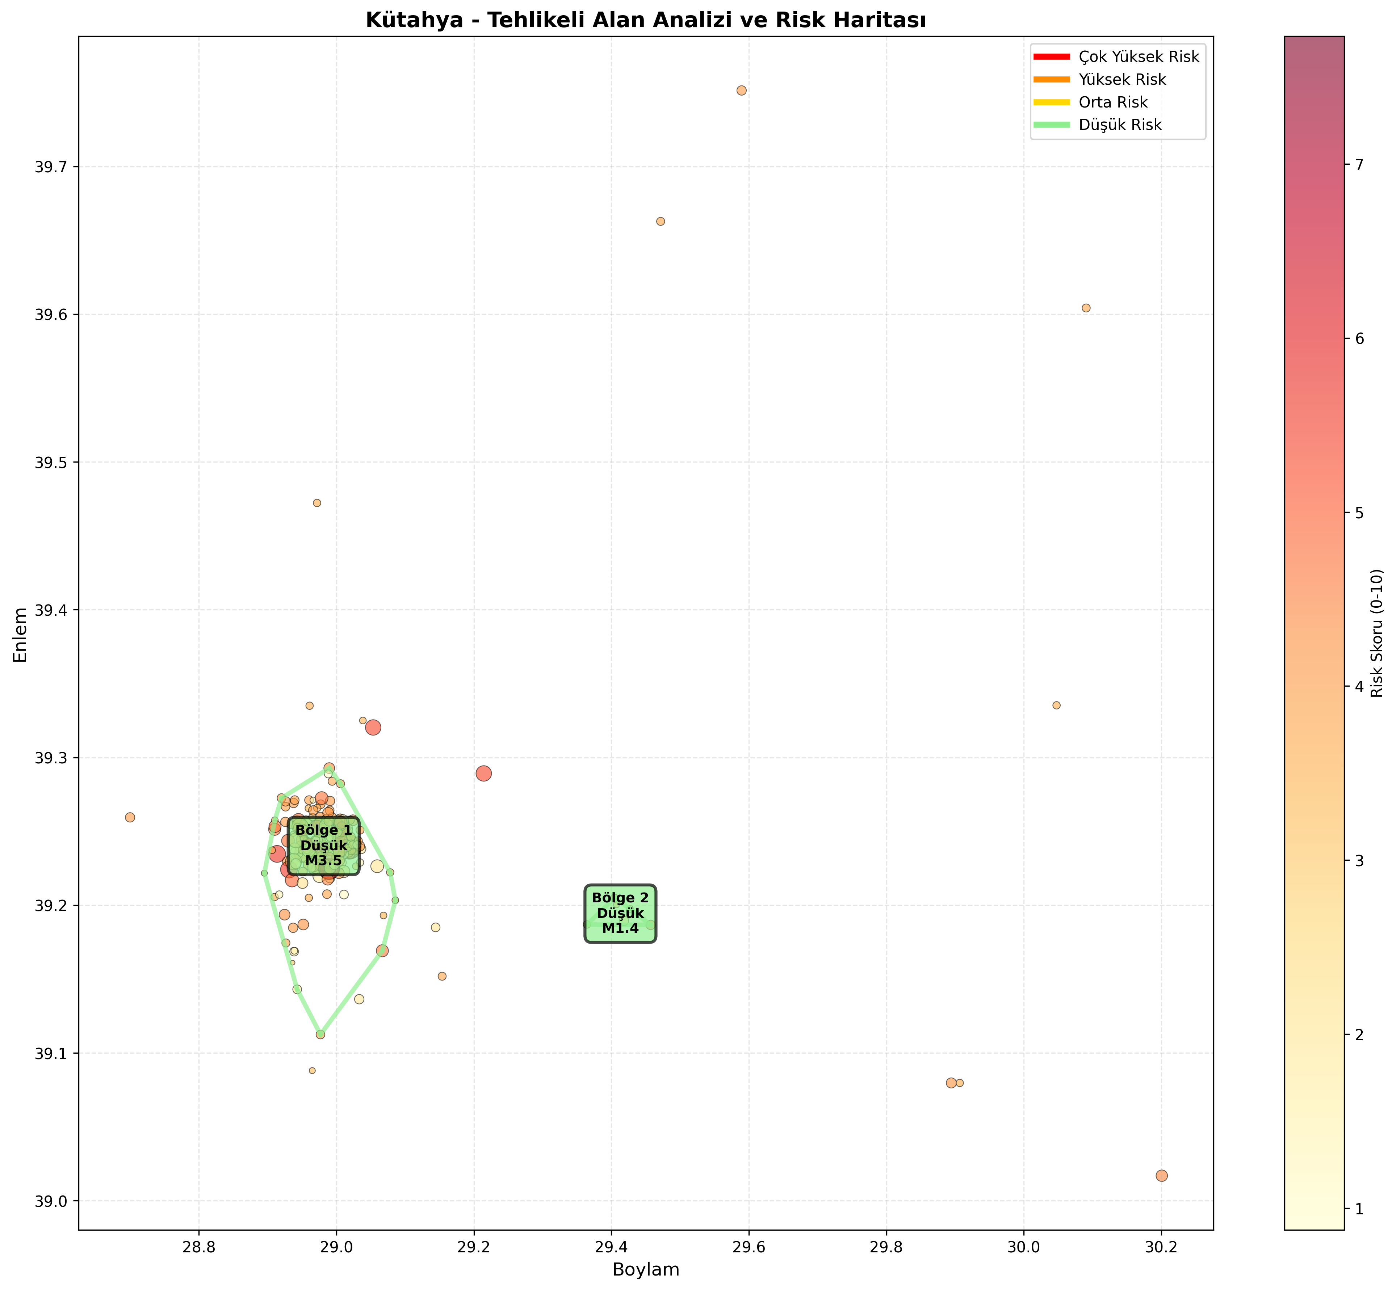Viewport: 1396px width, 1290px height.
Task: Click the y-axis tick label 39.5
Action: click(50, 462)
